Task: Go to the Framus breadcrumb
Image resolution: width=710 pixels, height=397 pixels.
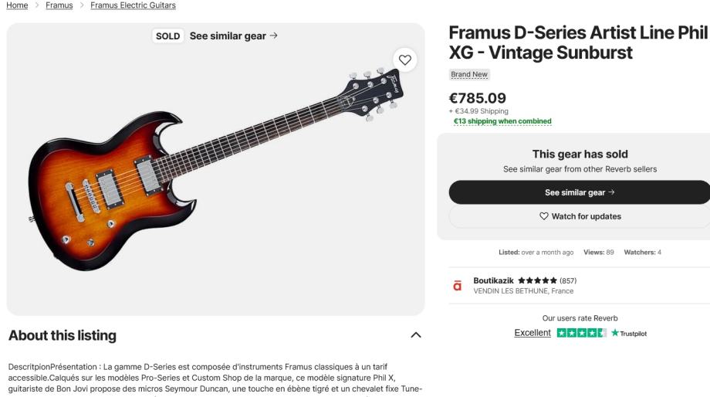Action: click(x=59, y=5)
